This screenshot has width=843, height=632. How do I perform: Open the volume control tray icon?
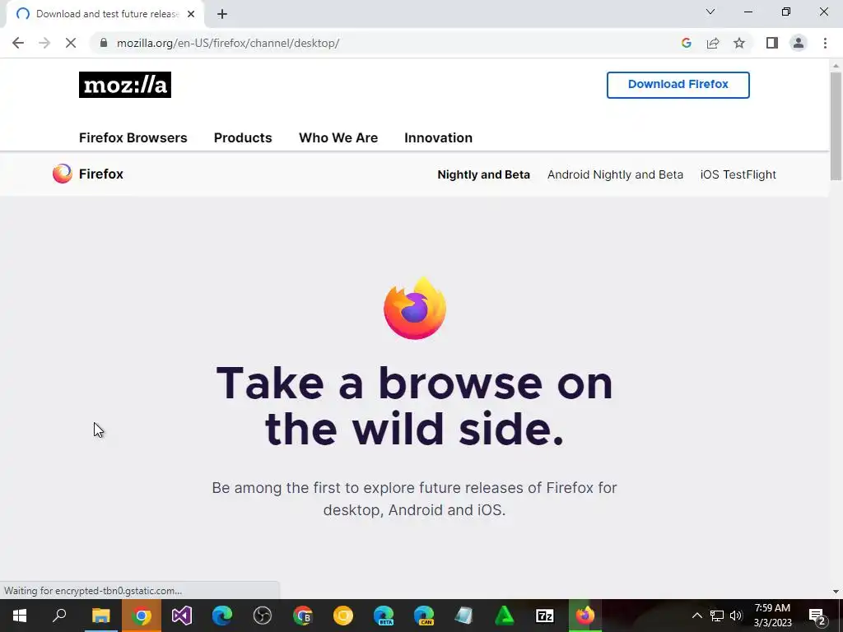tap(736, 616)
